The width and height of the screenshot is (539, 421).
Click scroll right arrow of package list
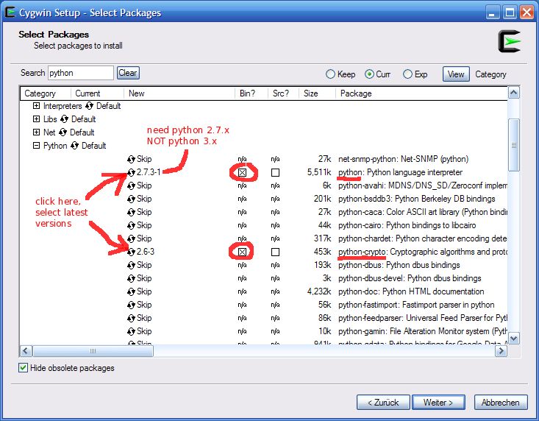click(x=501, y=351)
